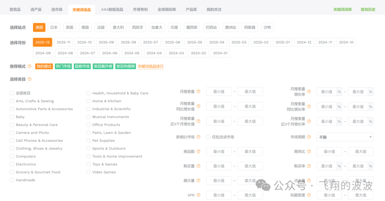This screenshot has width=385, height=201.
Task: Choose 热门市场 recommendation mode
Action: [63, 66]
